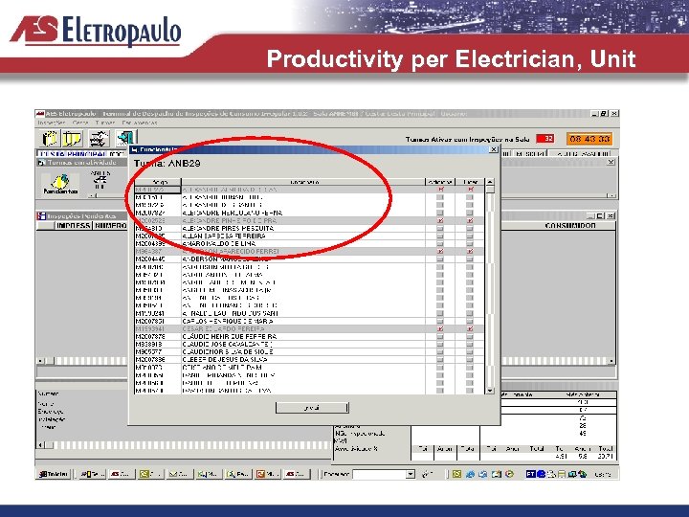Click the orange 08:43:33 clock display
Screen dimensions: 689x517
click(589, 139)
